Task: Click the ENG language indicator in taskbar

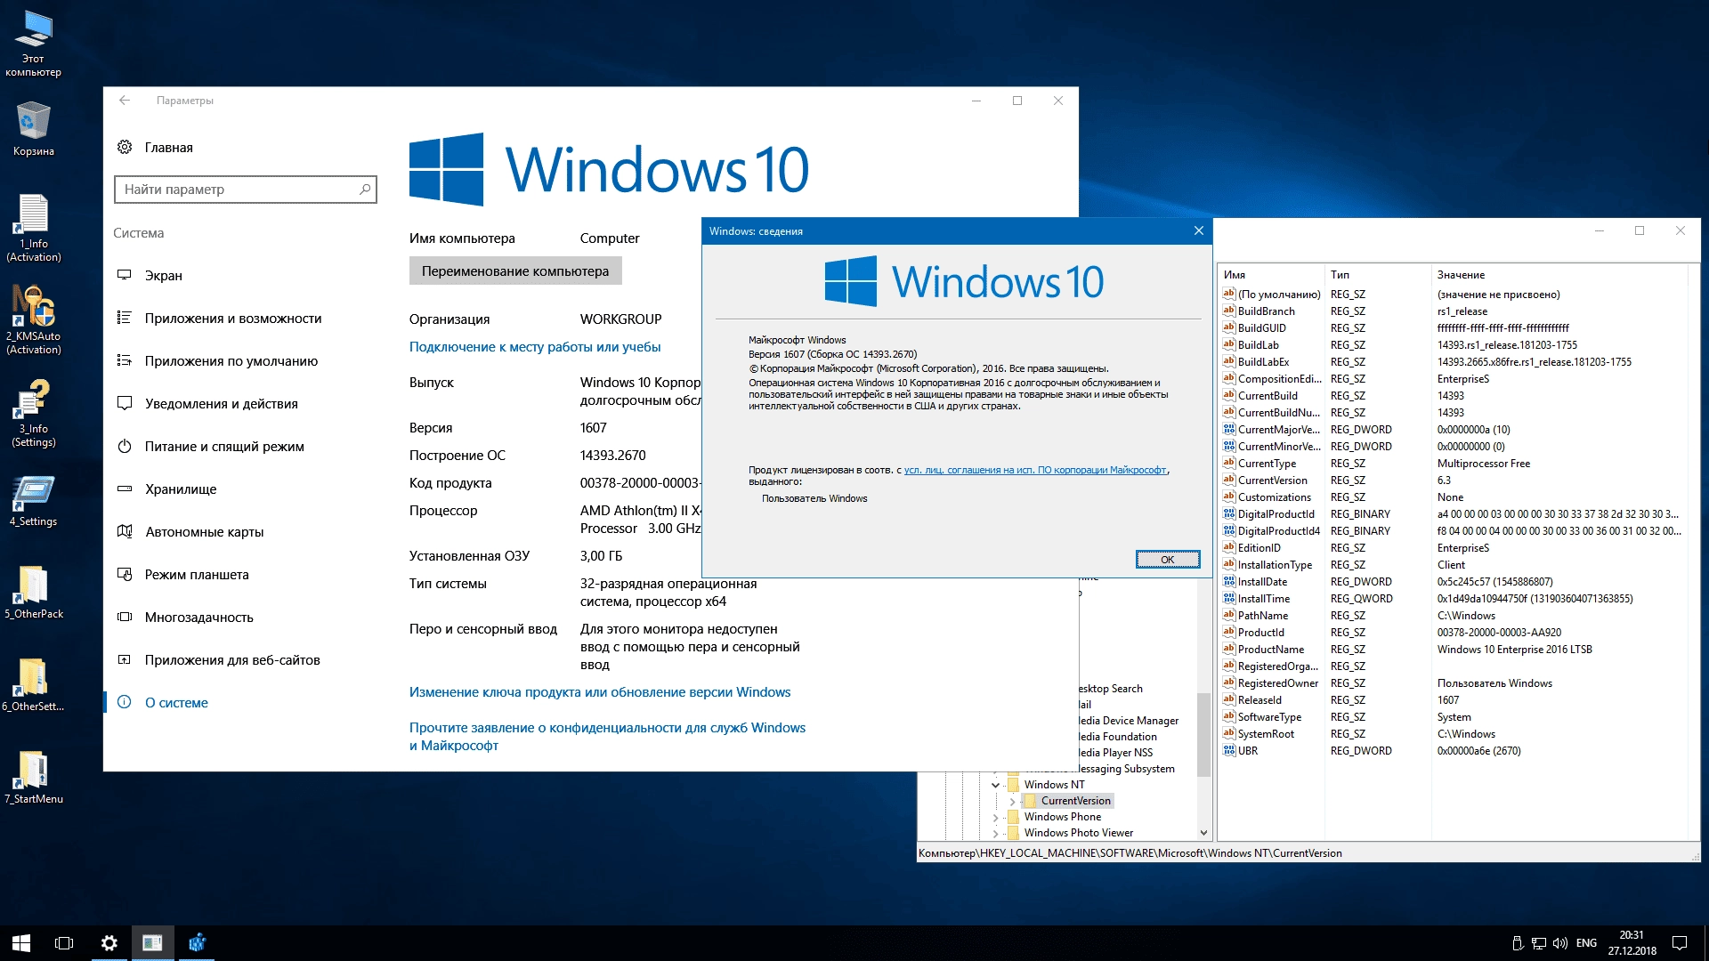Action: [x=1586, y=943]
